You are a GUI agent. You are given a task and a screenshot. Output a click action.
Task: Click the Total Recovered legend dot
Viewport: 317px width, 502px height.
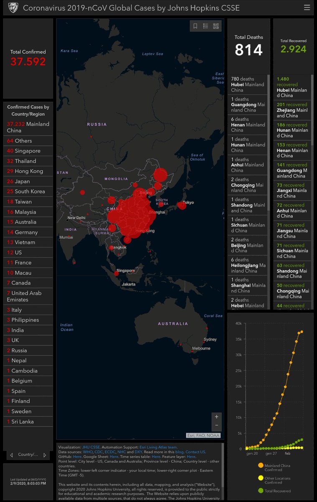tap(261, 491)
